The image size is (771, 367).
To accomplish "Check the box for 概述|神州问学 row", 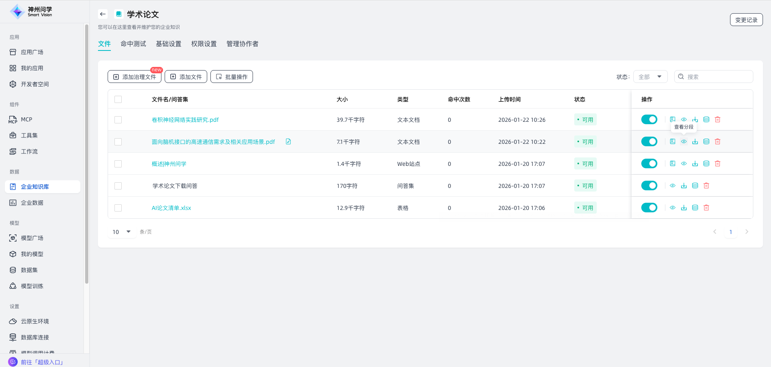I will [x=118, y=164].
